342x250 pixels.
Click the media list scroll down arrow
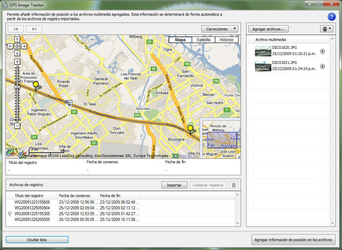(332, 223)
